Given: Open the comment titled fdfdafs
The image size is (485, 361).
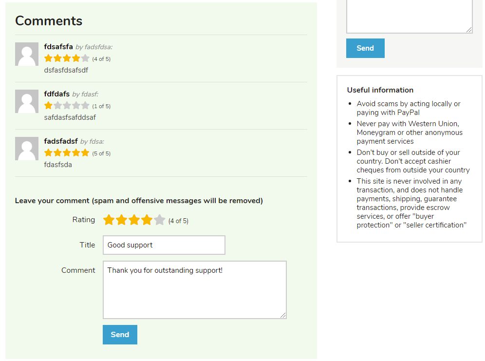Looking at the screenshot, I should tap(55, 94).
